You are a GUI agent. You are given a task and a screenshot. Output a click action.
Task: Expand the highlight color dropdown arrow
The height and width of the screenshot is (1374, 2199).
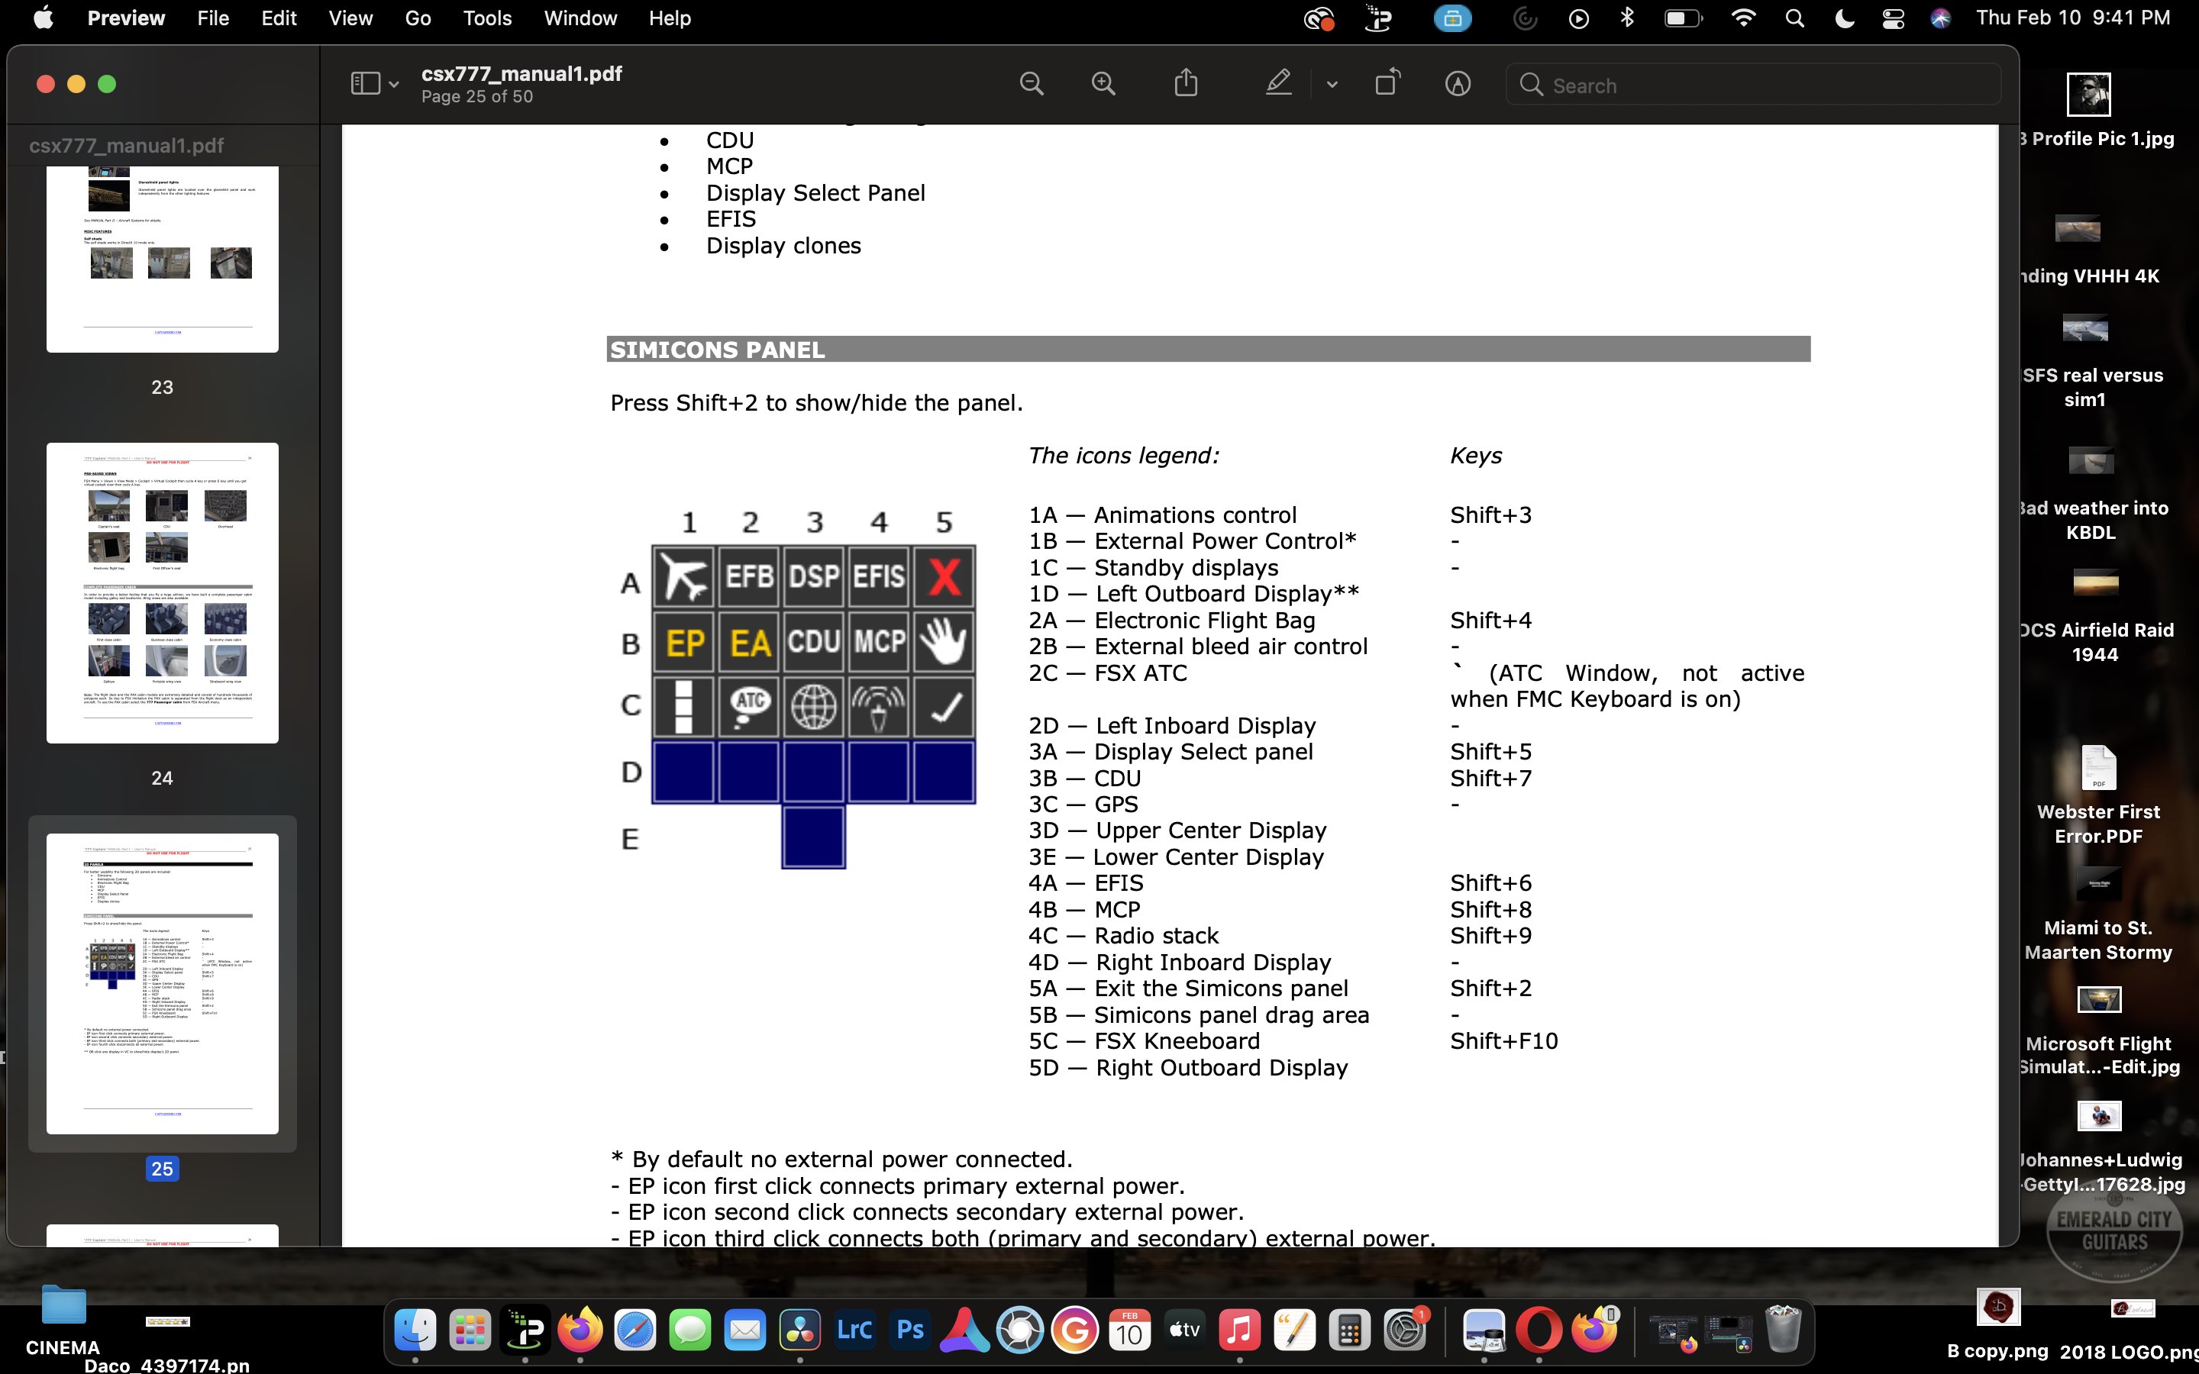(x=1332, y=82)
